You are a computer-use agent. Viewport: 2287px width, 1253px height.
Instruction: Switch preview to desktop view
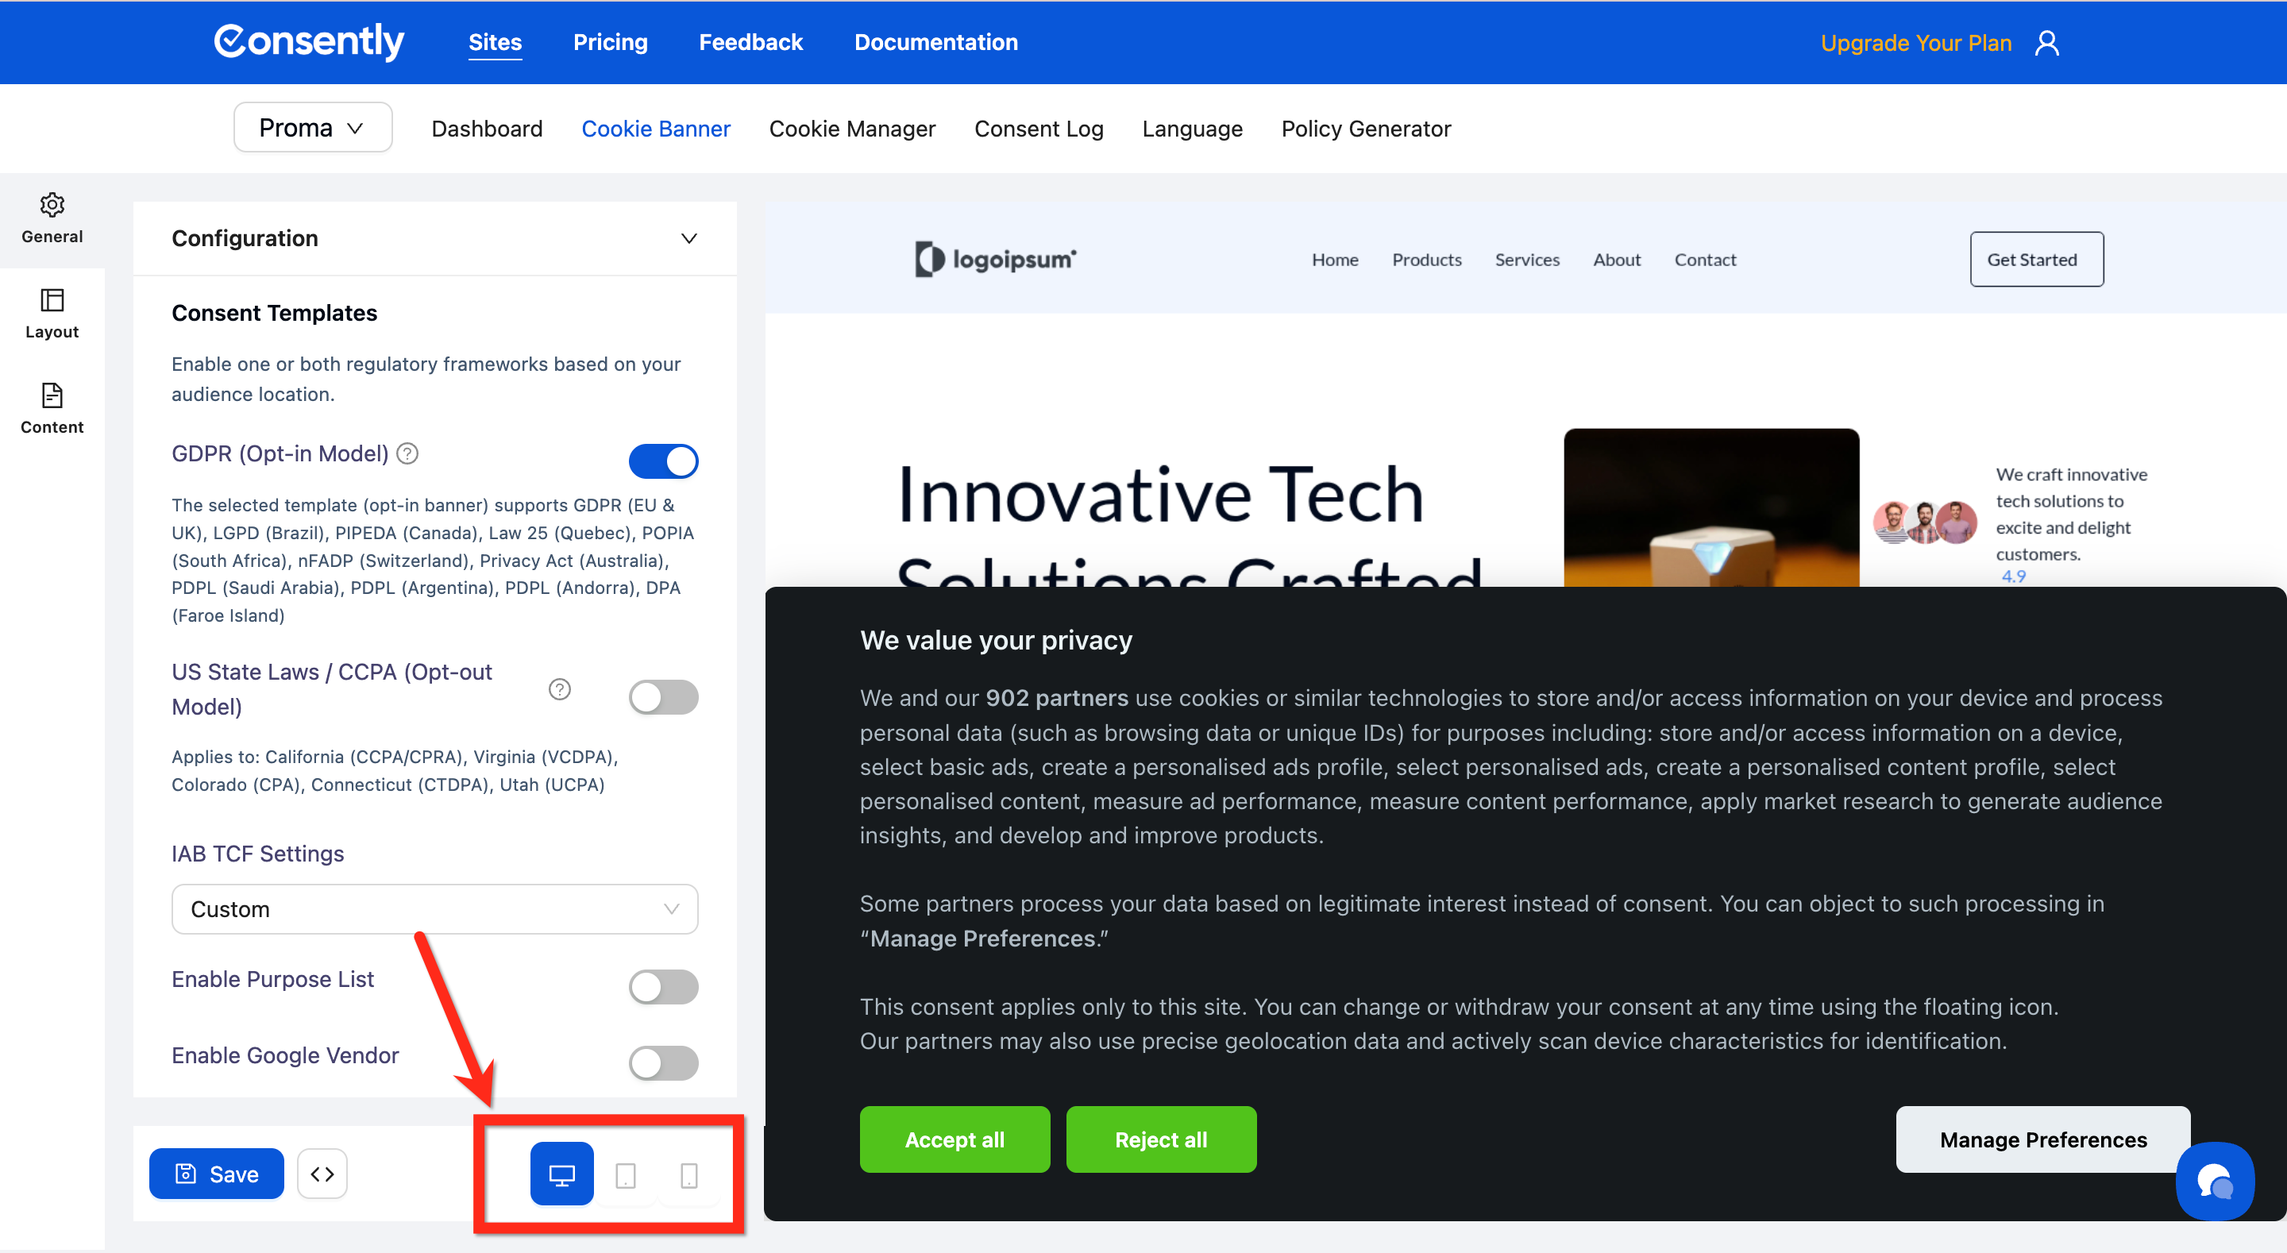tap(562, 1174)
